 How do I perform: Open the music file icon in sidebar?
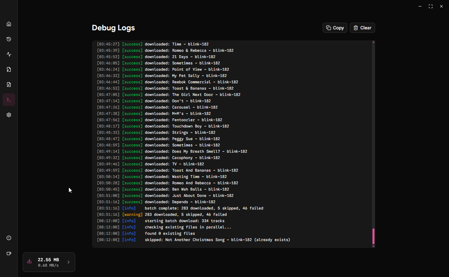(9, 69)
